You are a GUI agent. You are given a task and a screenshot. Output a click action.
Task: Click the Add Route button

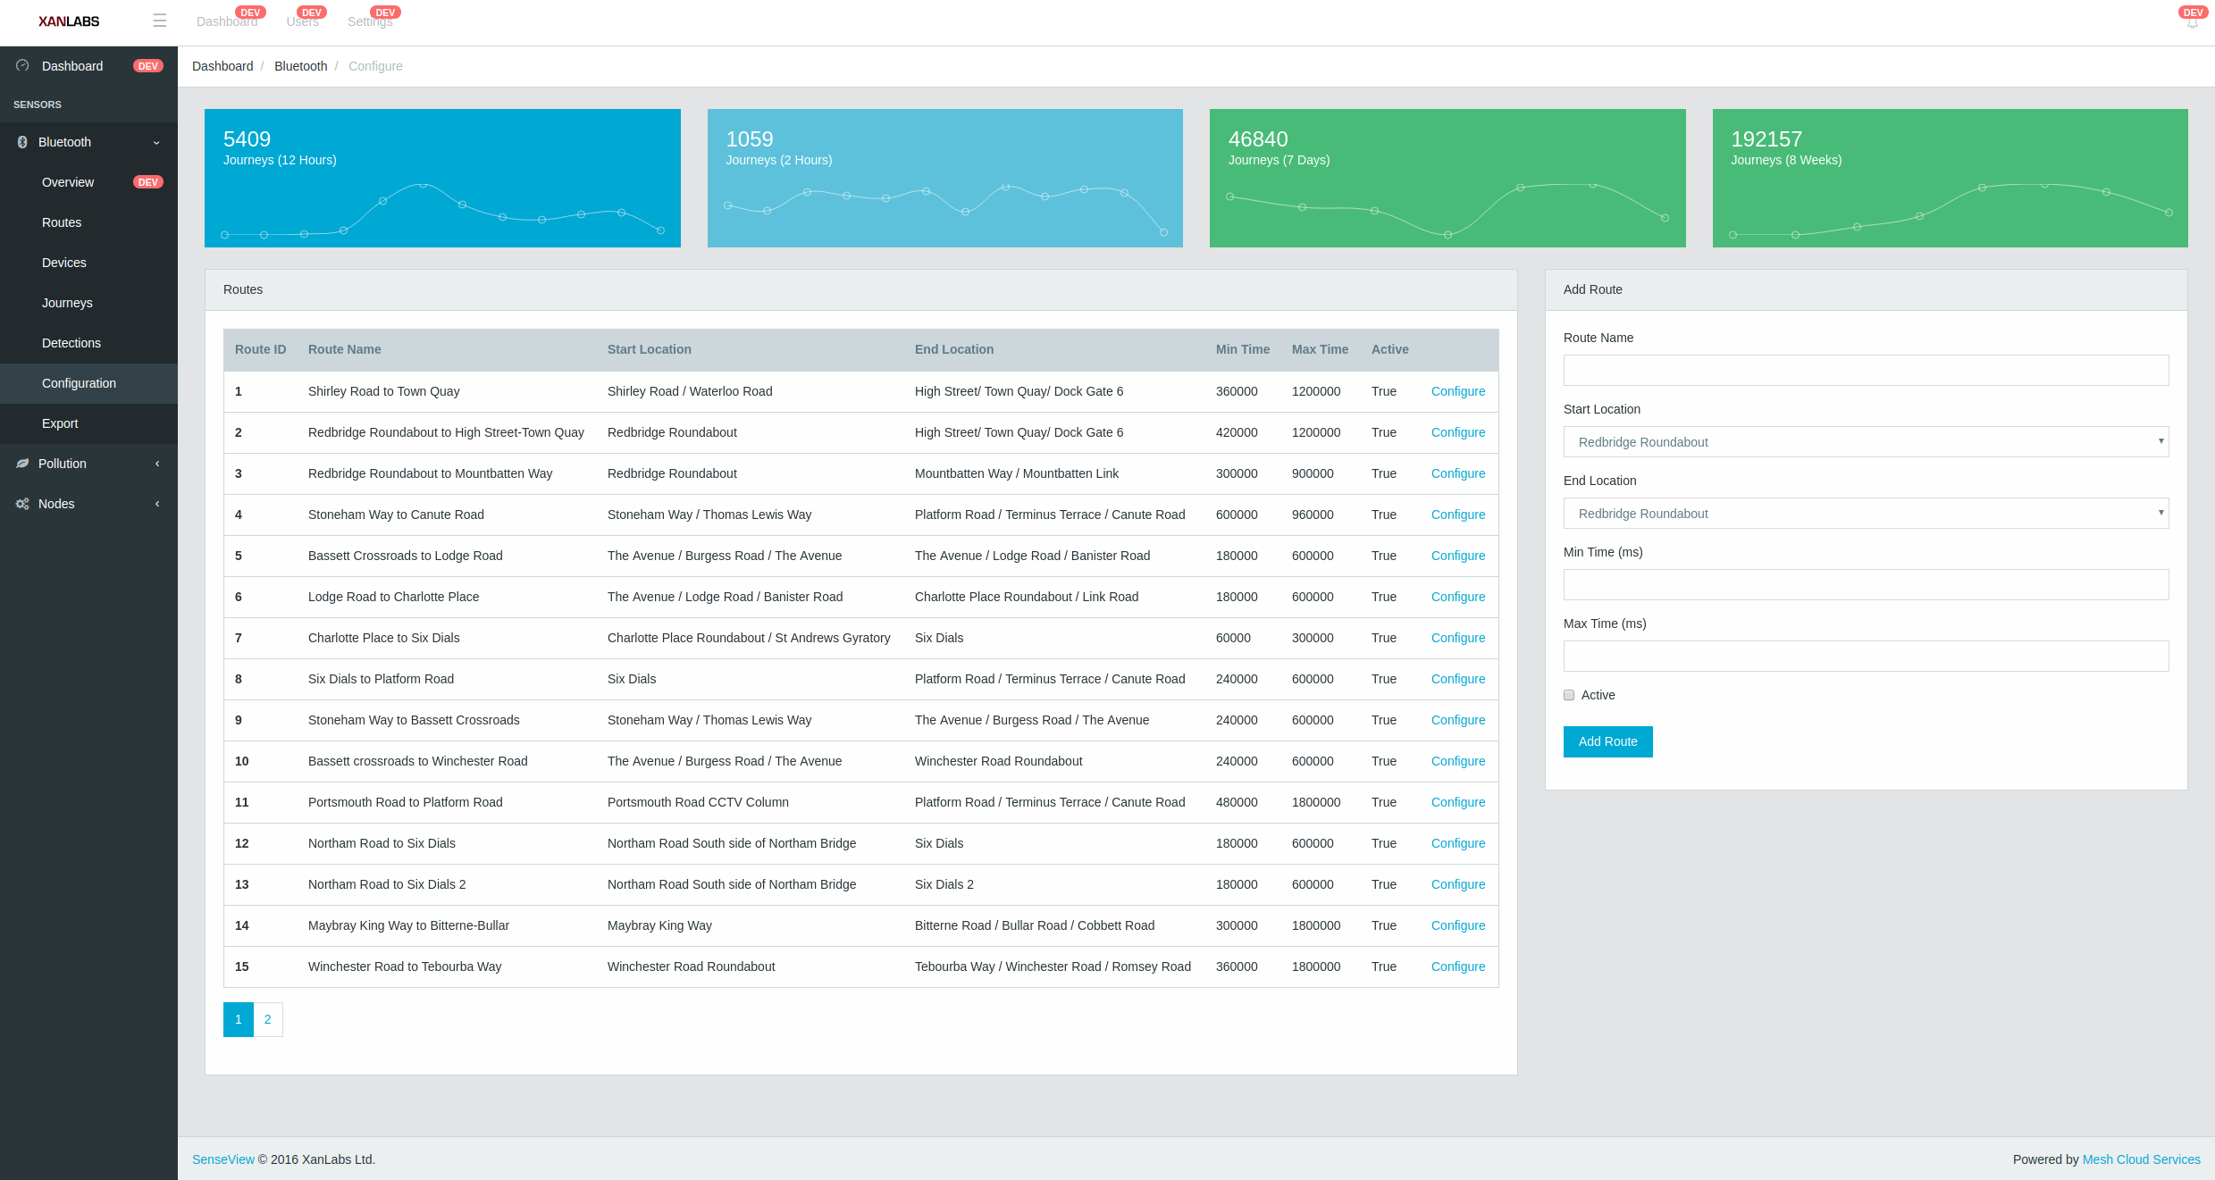[x=1607, y=741]
